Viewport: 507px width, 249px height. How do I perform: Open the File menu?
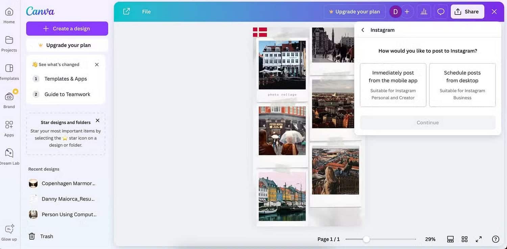coord(146,11)
